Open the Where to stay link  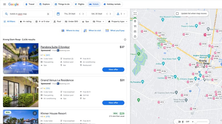coord(70,31)
